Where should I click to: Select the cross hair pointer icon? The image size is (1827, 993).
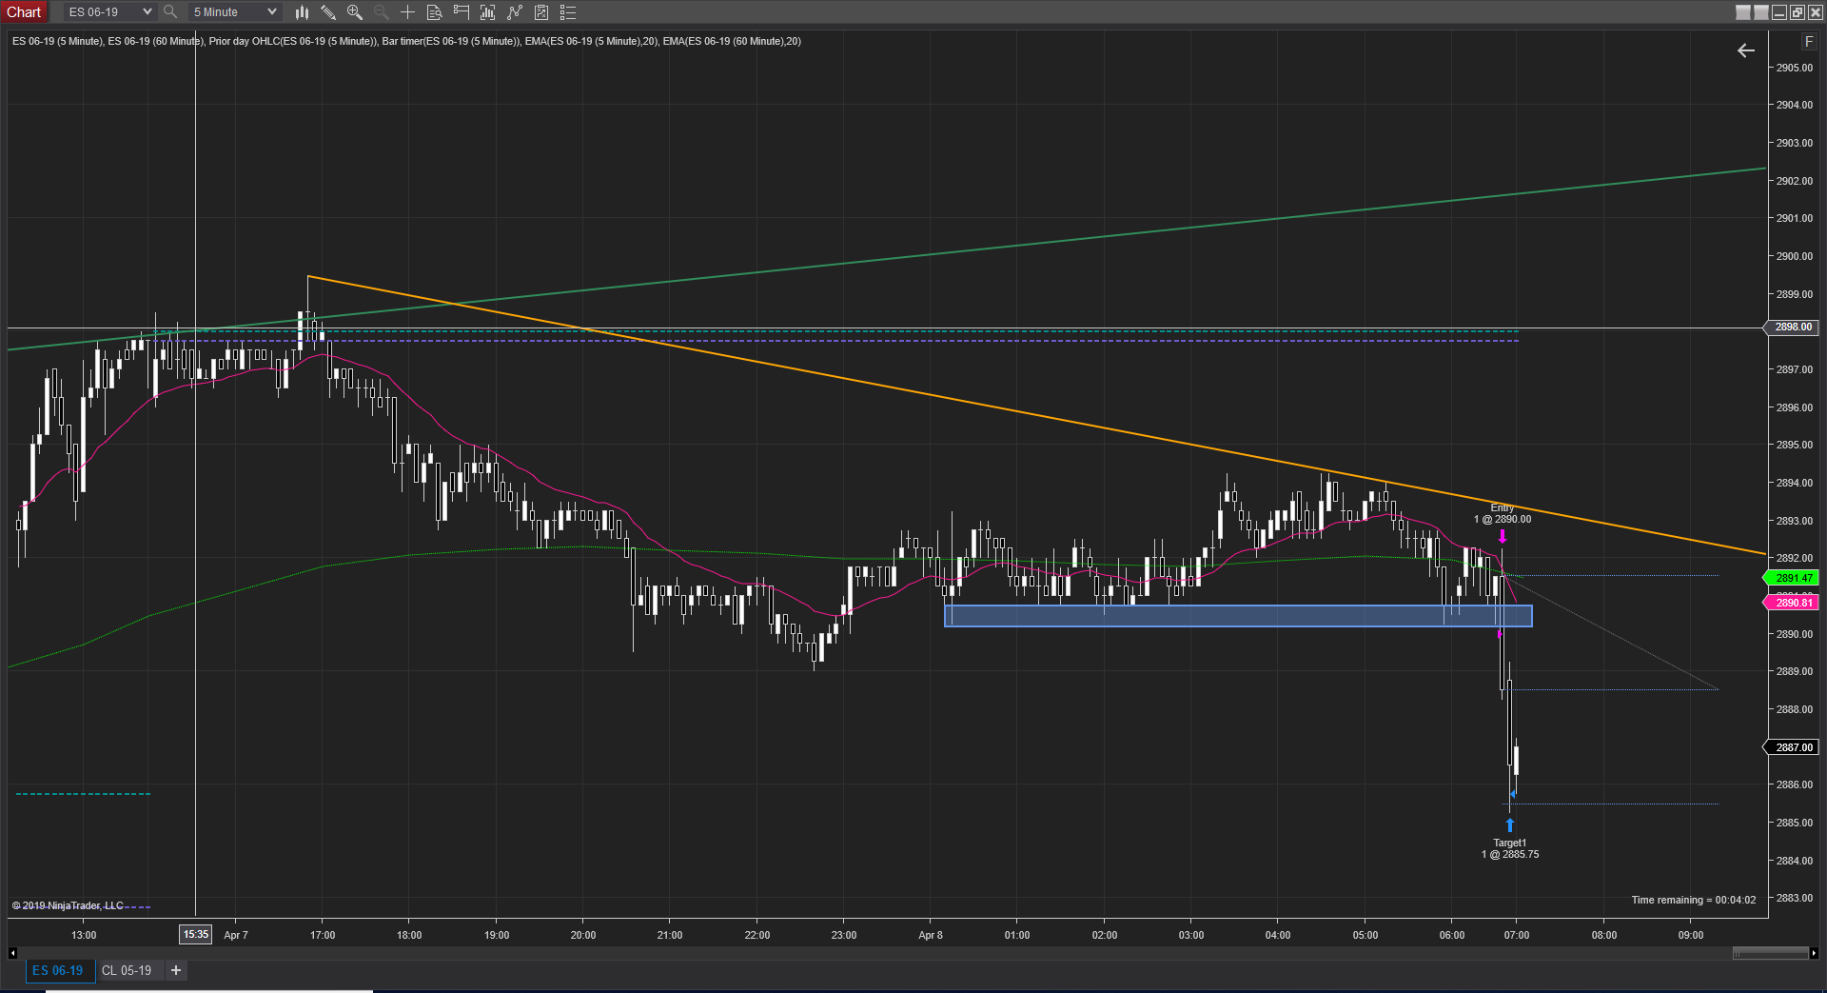(407, 12)
